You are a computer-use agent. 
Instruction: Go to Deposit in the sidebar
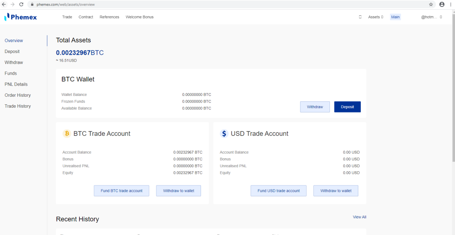coord(12,51)
